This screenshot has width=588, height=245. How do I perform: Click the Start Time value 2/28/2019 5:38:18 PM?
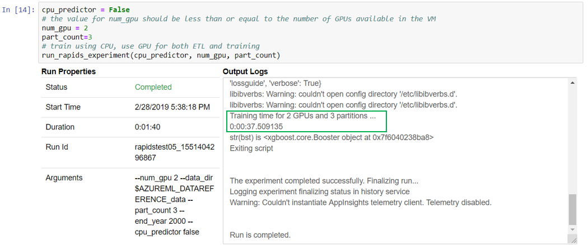172,107
